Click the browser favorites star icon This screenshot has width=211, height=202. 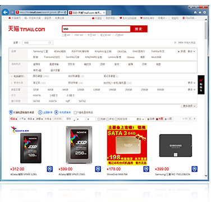[200, 12]
